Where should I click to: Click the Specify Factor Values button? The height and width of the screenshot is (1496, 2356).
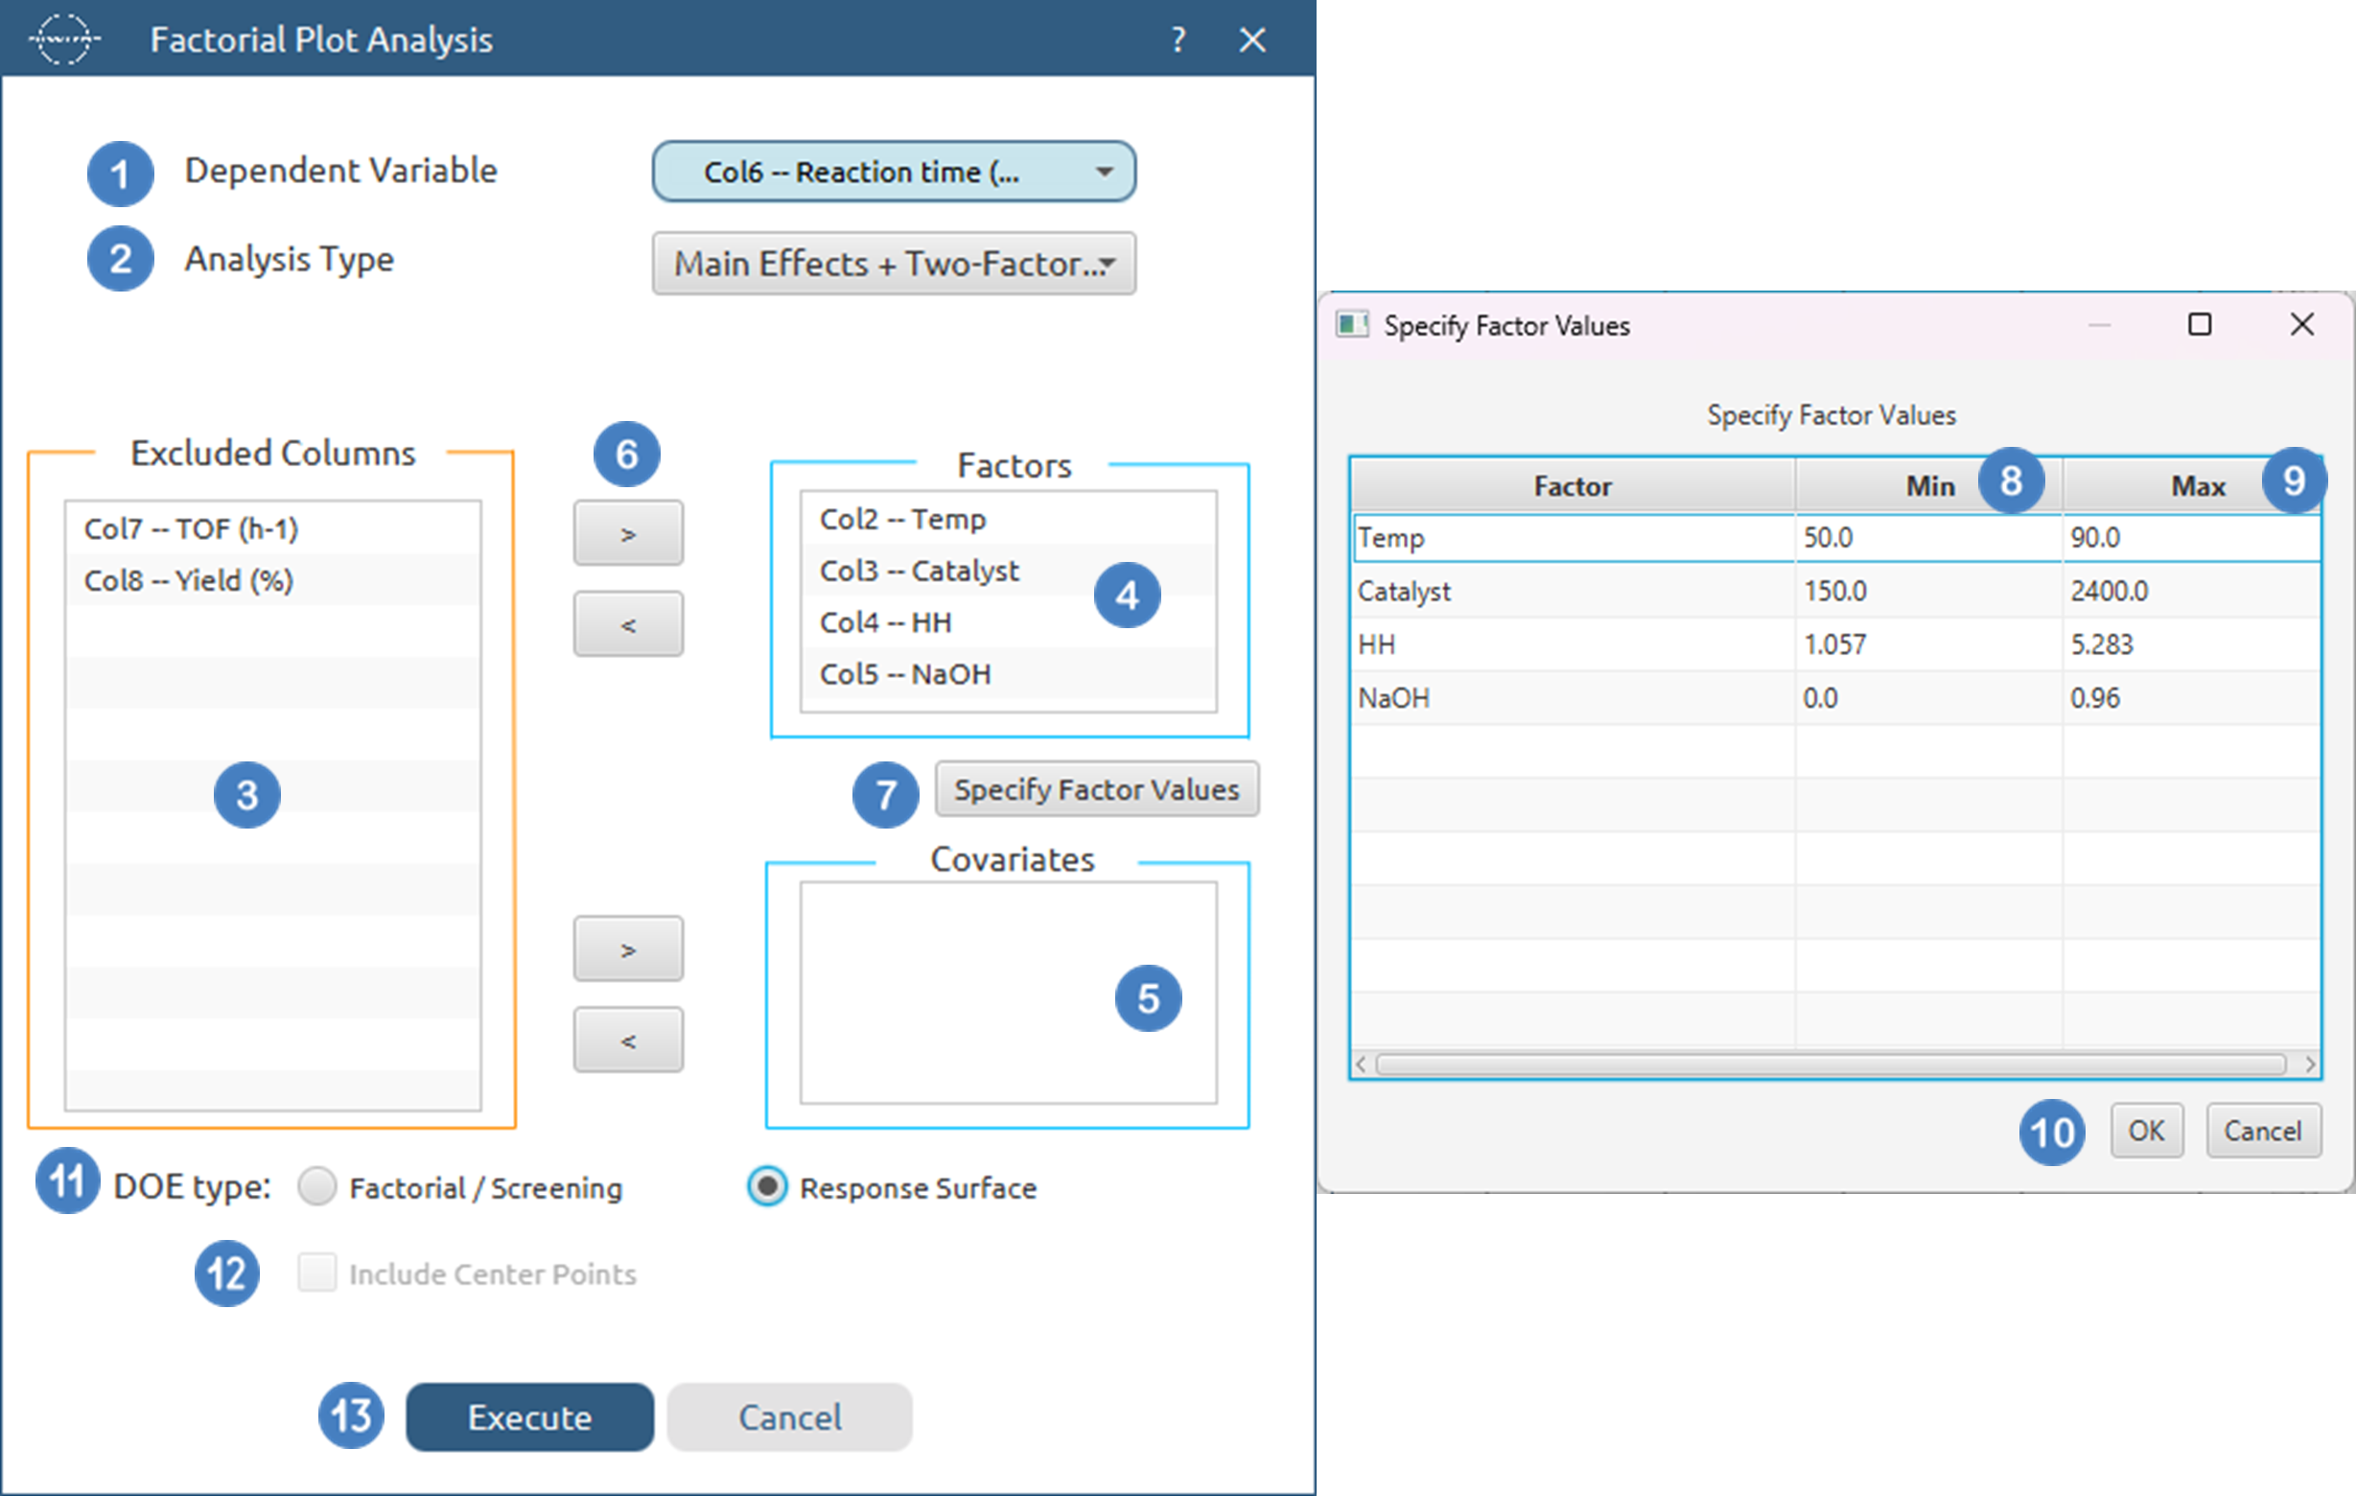click(1096, 789)
